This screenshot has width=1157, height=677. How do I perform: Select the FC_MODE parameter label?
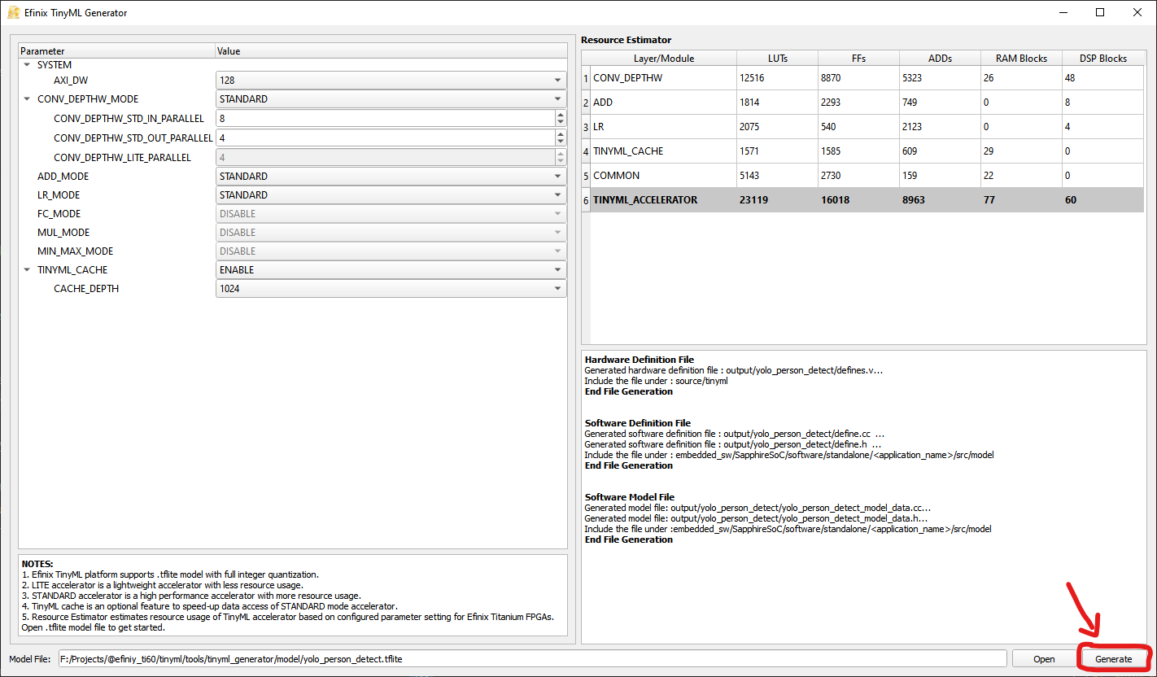[59, 214]
